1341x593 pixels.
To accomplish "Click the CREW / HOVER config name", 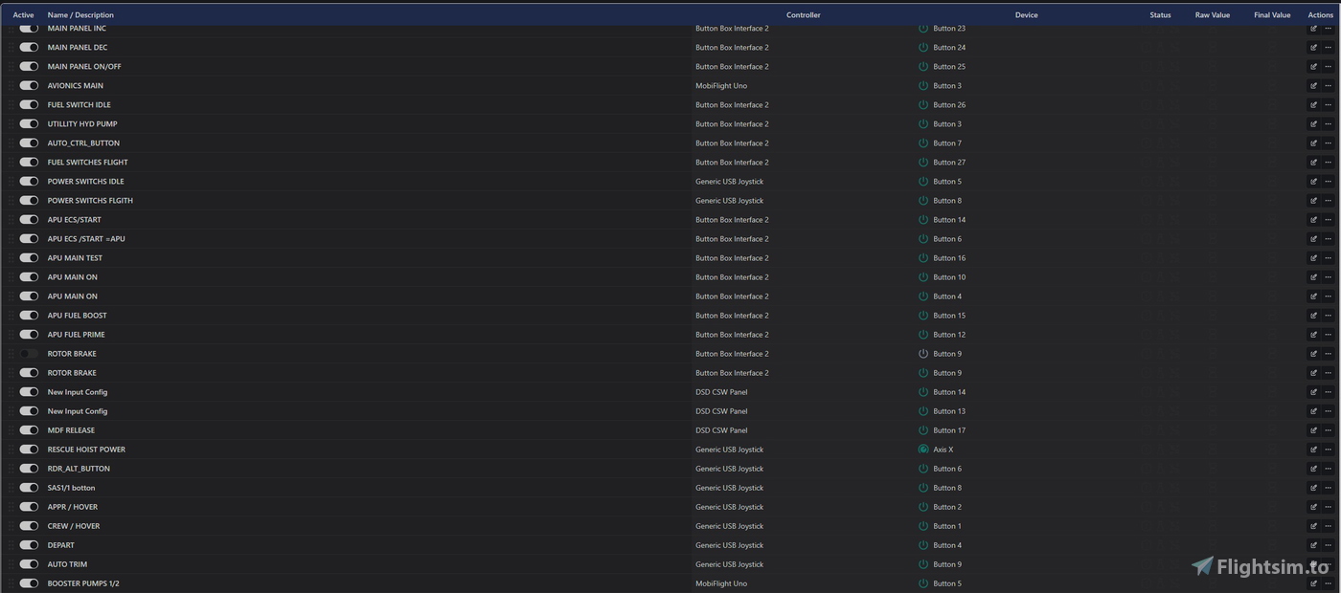I will [74, 526].
